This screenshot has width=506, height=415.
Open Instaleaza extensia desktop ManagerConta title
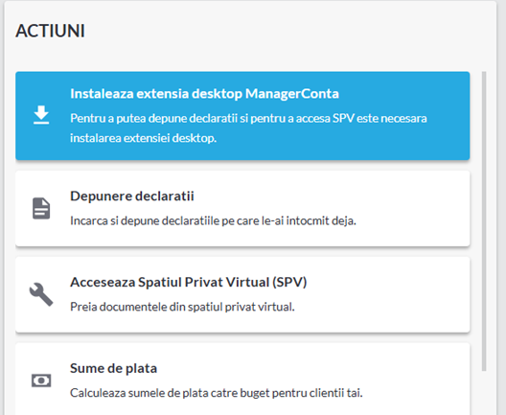click(204, 94)
